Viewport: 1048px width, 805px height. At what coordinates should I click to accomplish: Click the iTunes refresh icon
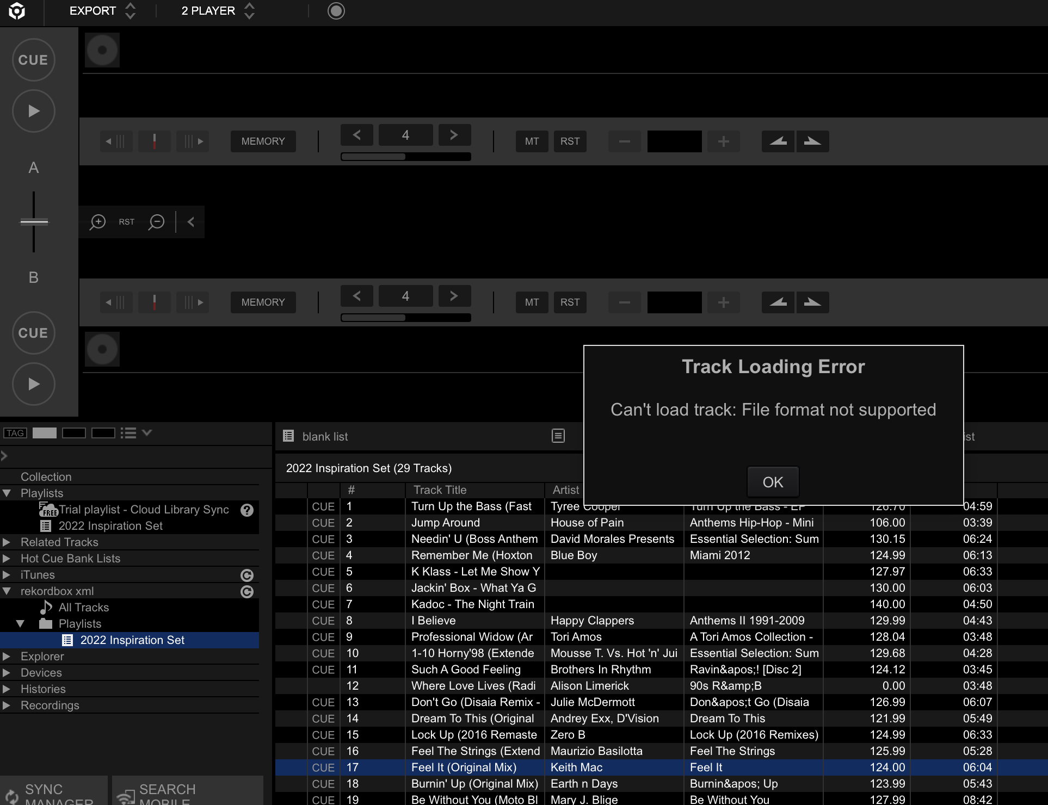point(247,575)
